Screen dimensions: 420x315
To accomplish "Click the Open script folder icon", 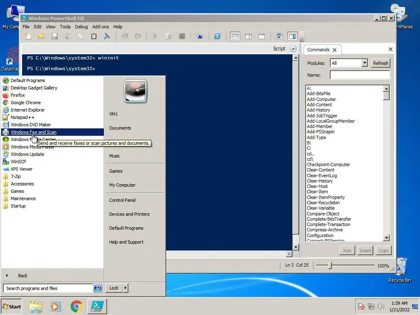I will [x=41, y=36].
